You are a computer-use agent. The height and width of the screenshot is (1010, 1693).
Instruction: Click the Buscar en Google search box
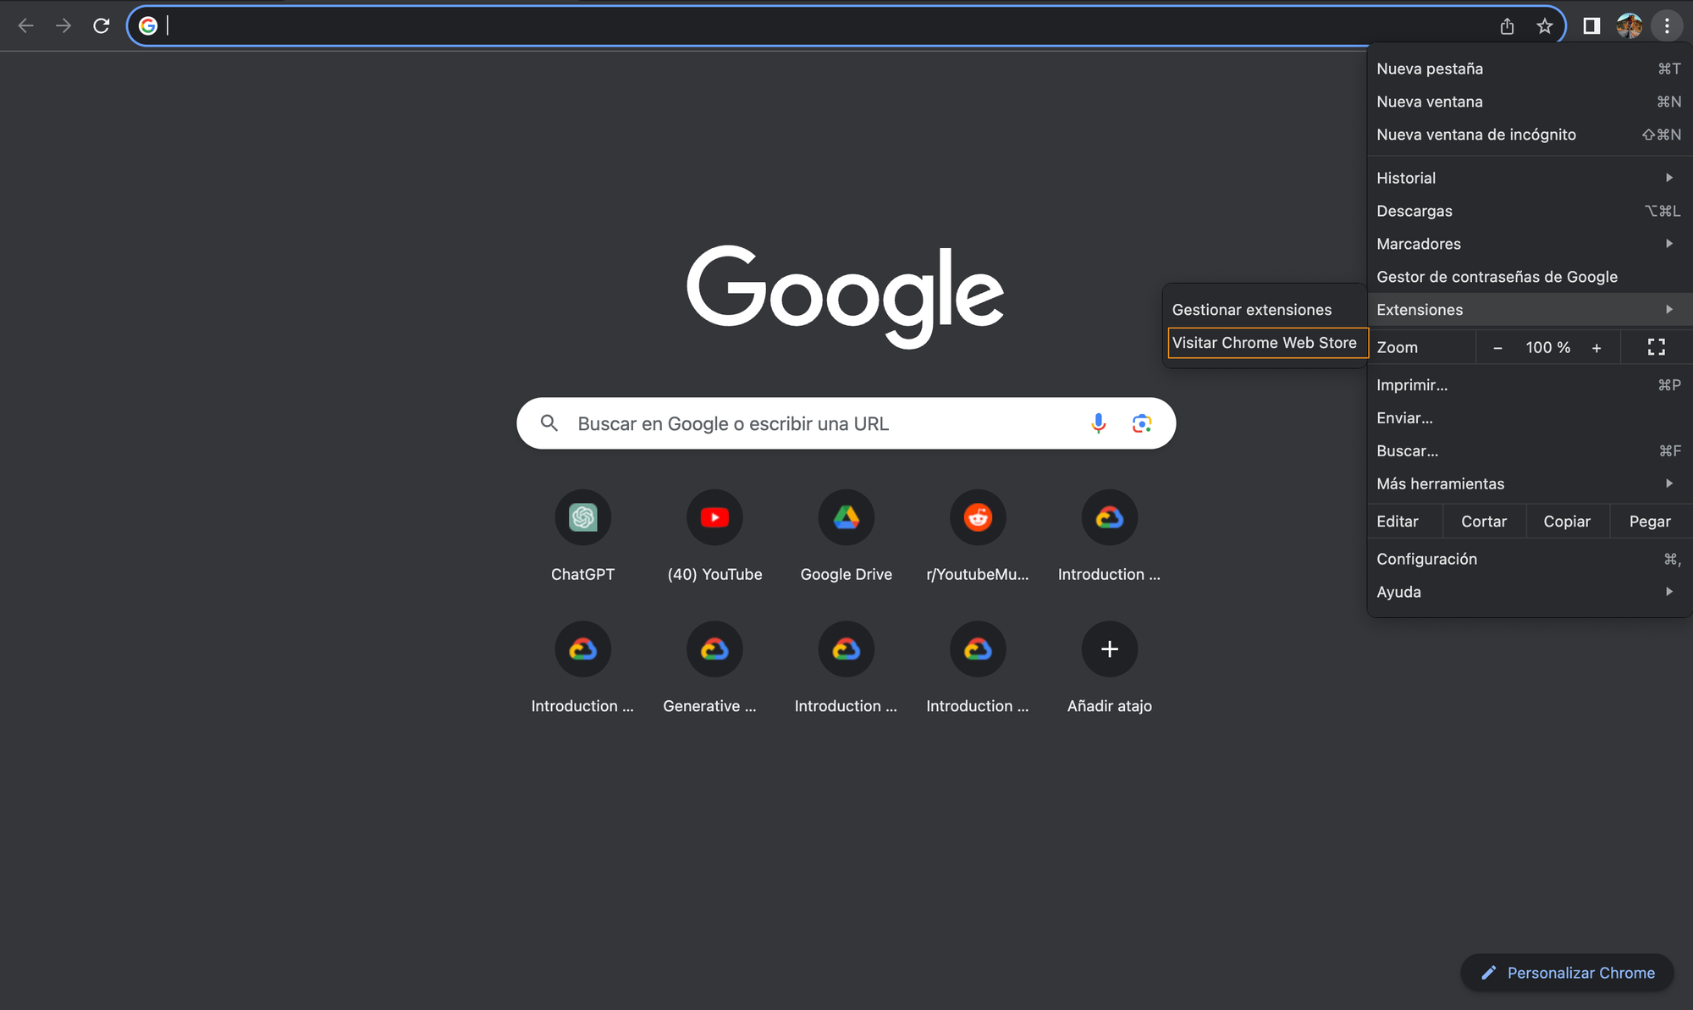tap(846, 423)
